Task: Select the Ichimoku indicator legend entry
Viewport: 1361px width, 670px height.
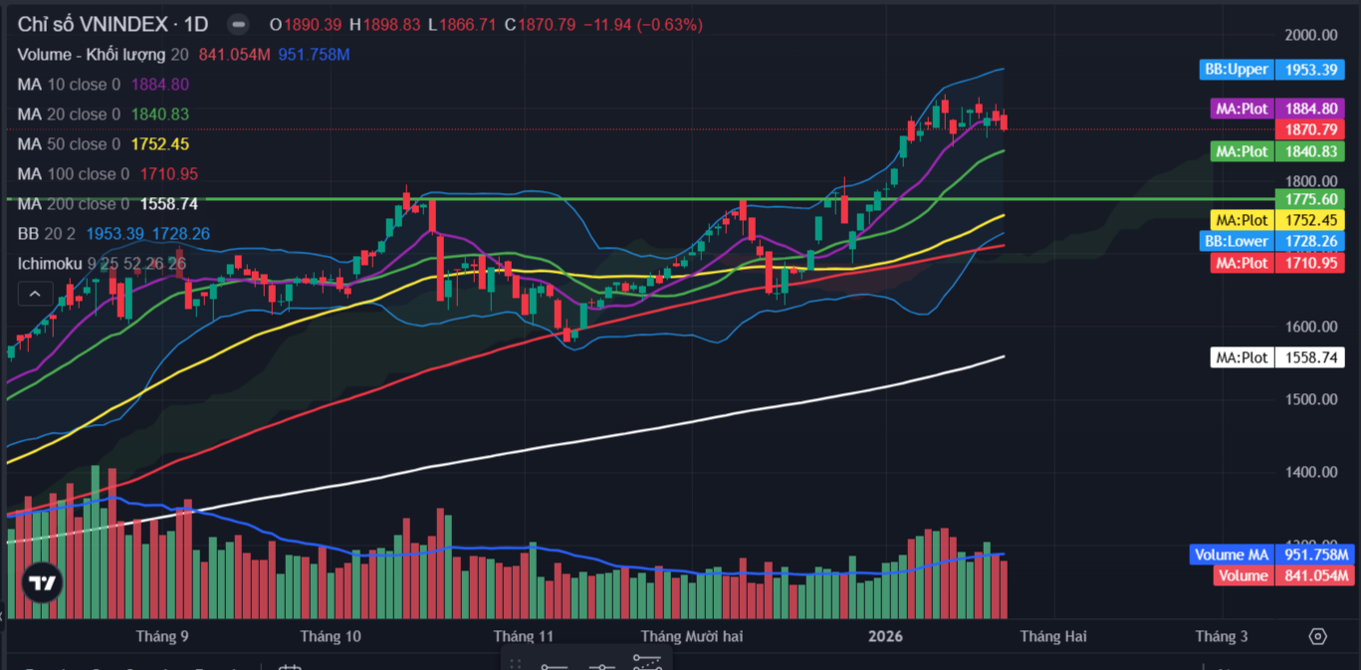Action: pos(102,264)
